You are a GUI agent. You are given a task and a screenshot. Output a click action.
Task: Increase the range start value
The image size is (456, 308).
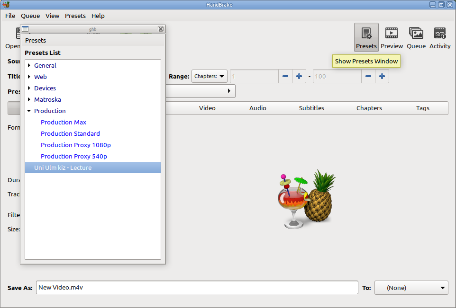(299, 76)
